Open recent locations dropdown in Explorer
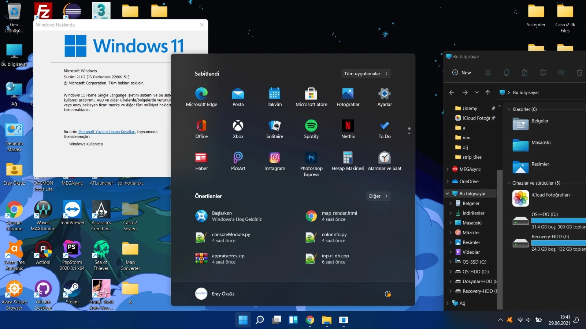Screen dimensions: 586x329 pyautogui.click(x=477, y=92)
